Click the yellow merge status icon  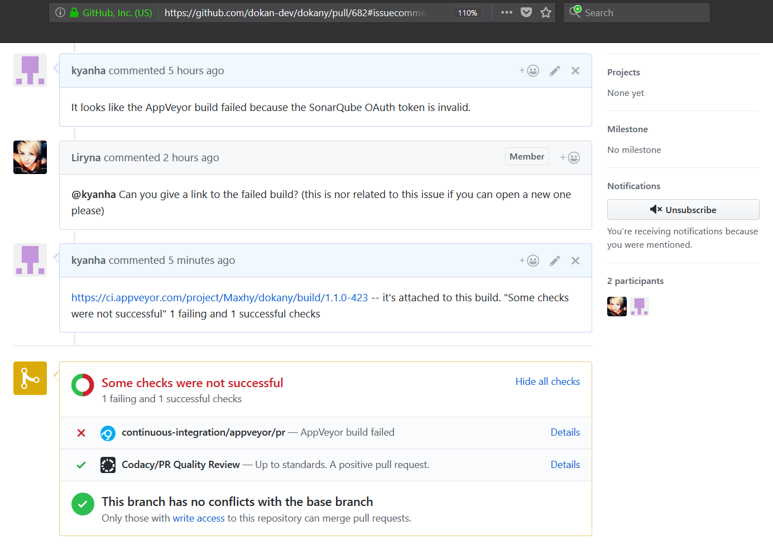30,378
